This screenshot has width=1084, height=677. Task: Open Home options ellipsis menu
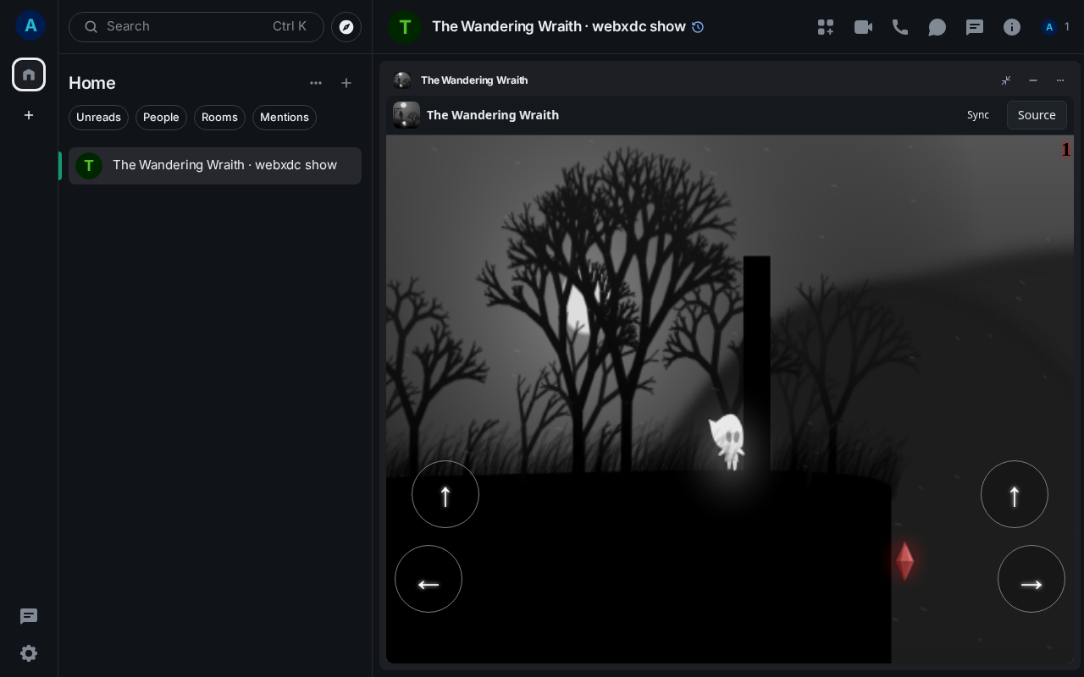pyautogui.click(x=316, y=83)
